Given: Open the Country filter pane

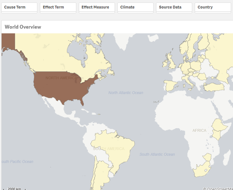Looking at the screenshot, I should click(x=213, y=7).
